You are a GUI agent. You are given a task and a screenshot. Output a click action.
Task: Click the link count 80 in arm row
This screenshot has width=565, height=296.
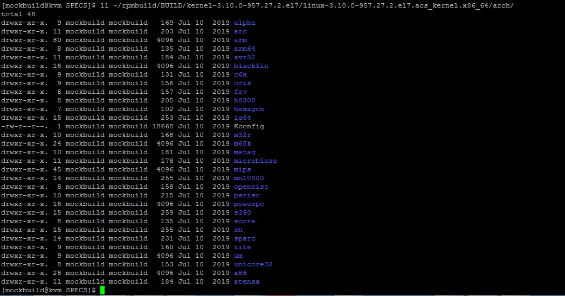tap(57, 40)
